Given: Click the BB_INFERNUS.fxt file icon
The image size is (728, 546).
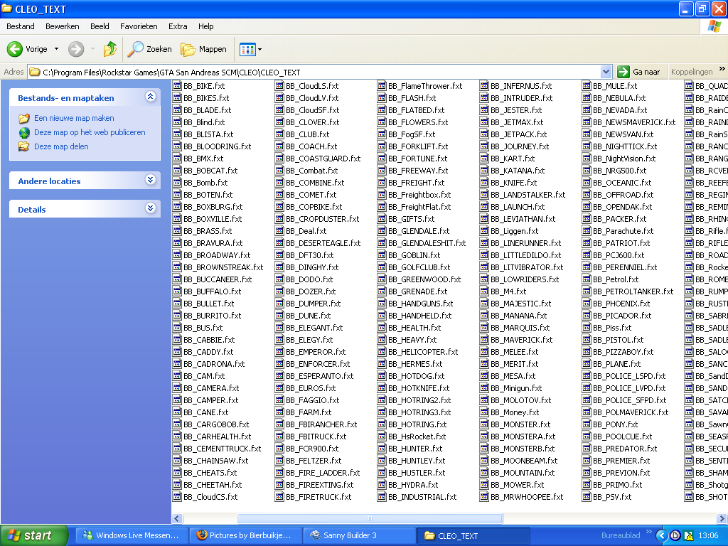Looking at the screenshot, I should (x=484, y=86).
